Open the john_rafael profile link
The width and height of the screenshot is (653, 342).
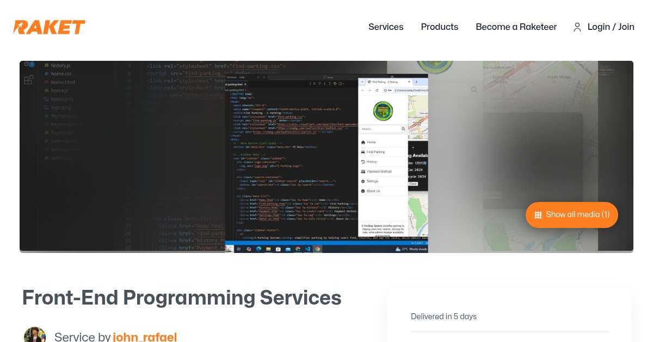click(x=145, y=337)
